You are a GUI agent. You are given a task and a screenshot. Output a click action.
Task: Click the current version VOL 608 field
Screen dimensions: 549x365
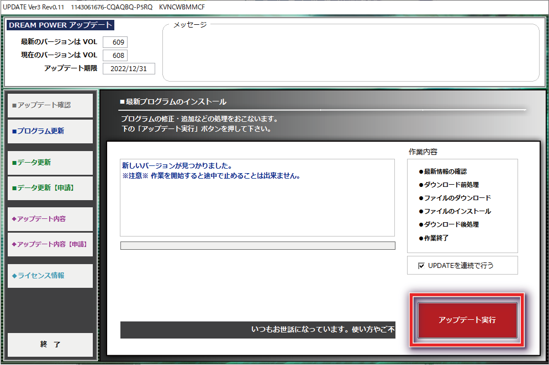click(115, 56)
